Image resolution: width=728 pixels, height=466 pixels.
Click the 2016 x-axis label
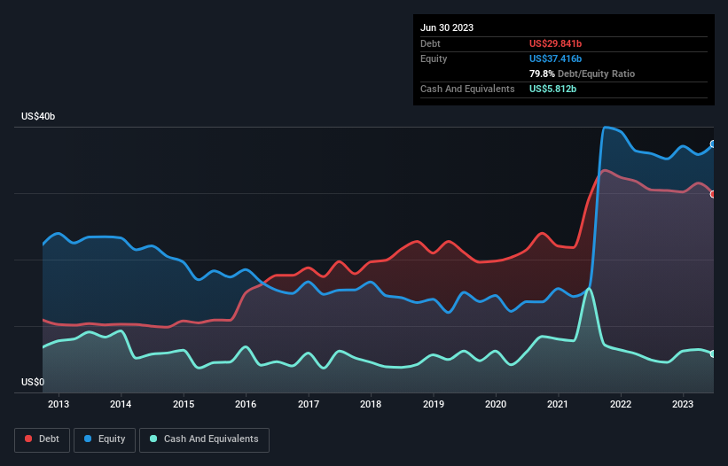[x=246, y=404]
